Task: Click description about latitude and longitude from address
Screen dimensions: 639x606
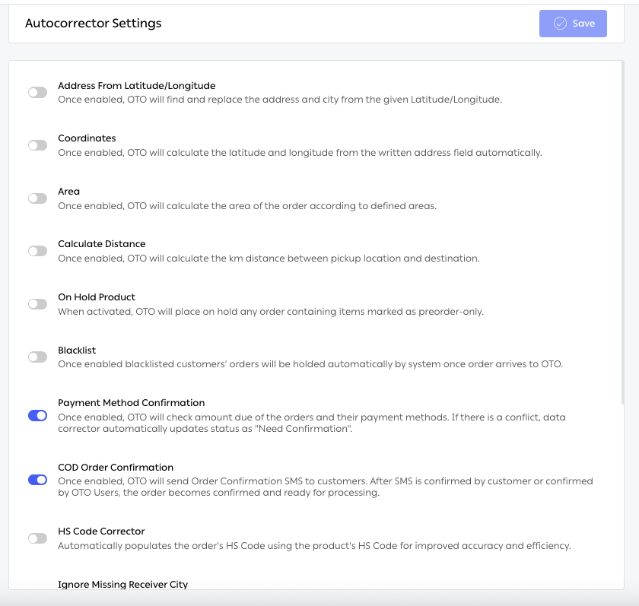Action: pyautogui.click(x=300, y=153)
